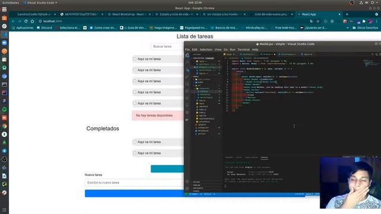The image size is (381, 214).
Task: Check the first checkbox under Completados heading
Action: pyautogui.click(x=135, y=141)
